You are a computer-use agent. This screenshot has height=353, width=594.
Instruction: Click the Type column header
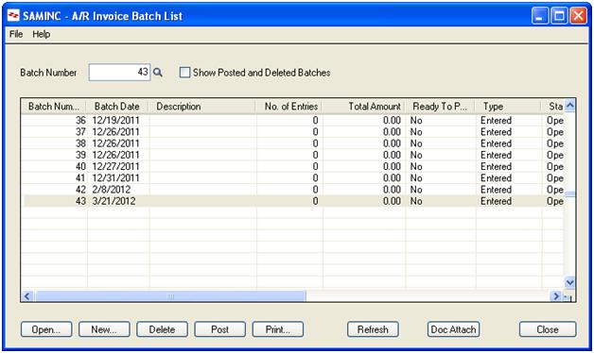[x=508, y=107]
